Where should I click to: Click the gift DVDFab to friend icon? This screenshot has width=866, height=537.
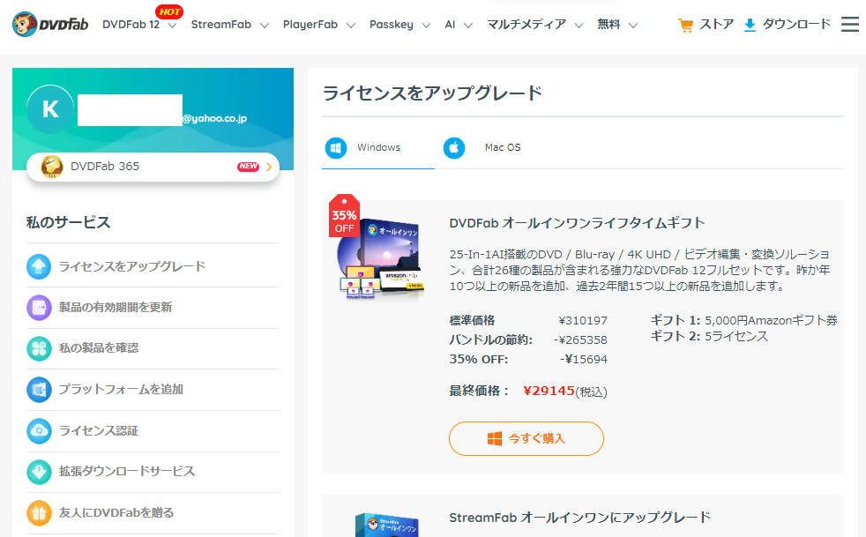click(39, 512)
